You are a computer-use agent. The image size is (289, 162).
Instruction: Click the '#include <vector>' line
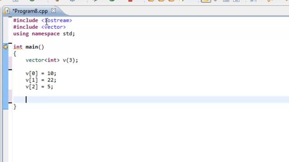tap(39, 27)
